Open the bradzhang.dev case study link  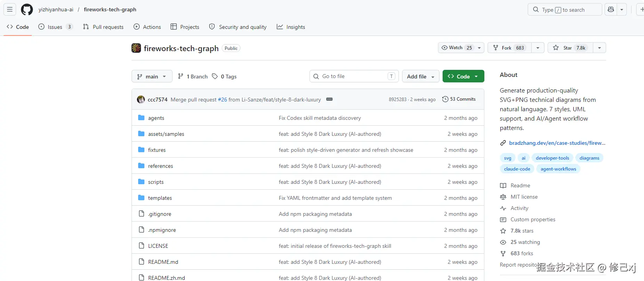coord(557,143)
